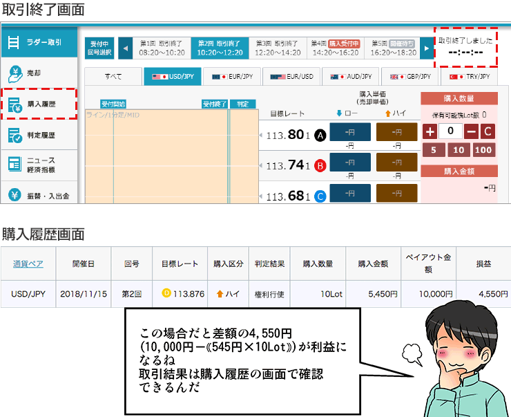This screenshot has width=511, height=417.
Task: Set quantity using the 100 preset button
Action: (x=483, y=150)
